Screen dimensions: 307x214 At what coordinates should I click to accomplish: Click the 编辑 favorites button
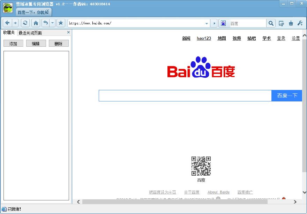point(36,44)
